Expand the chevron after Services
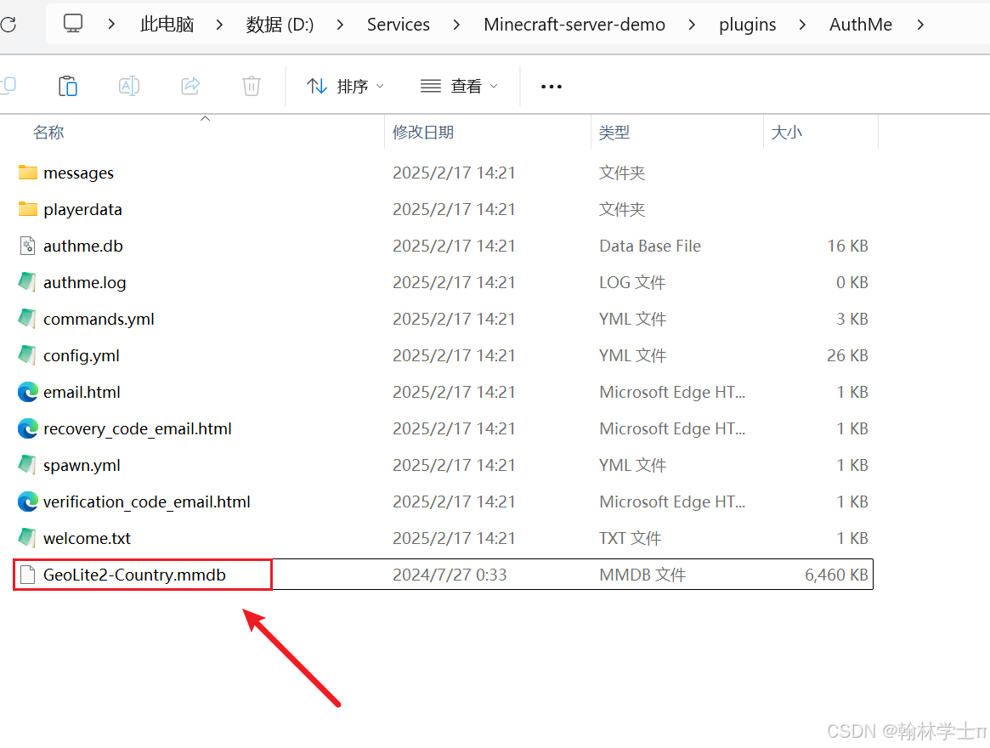Image resolution: width=990 pixels, height=748 pixels. point(456,24)
